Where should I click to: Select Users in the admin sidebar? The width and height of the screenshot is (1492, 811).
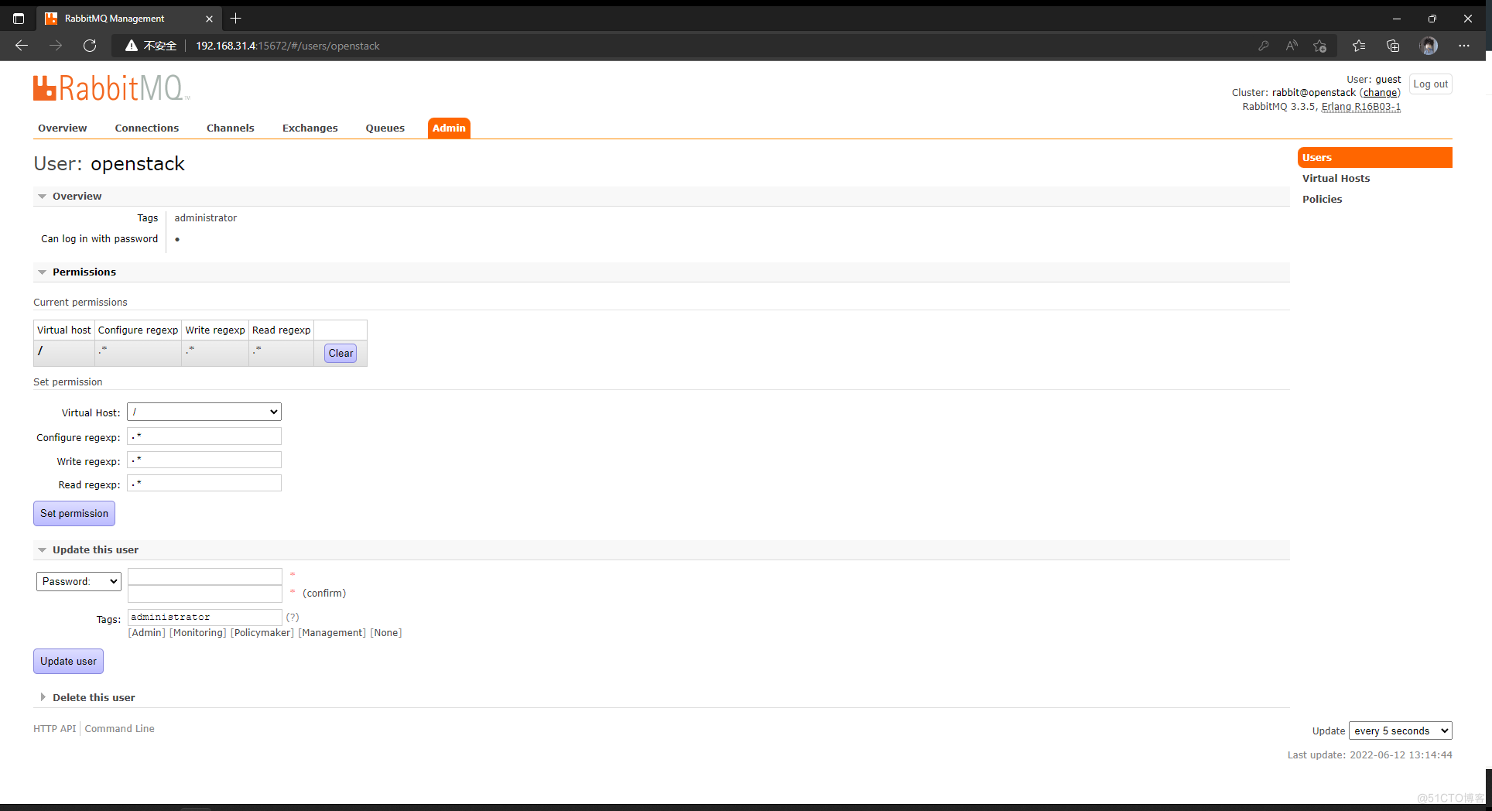(x=1374, y=157)
